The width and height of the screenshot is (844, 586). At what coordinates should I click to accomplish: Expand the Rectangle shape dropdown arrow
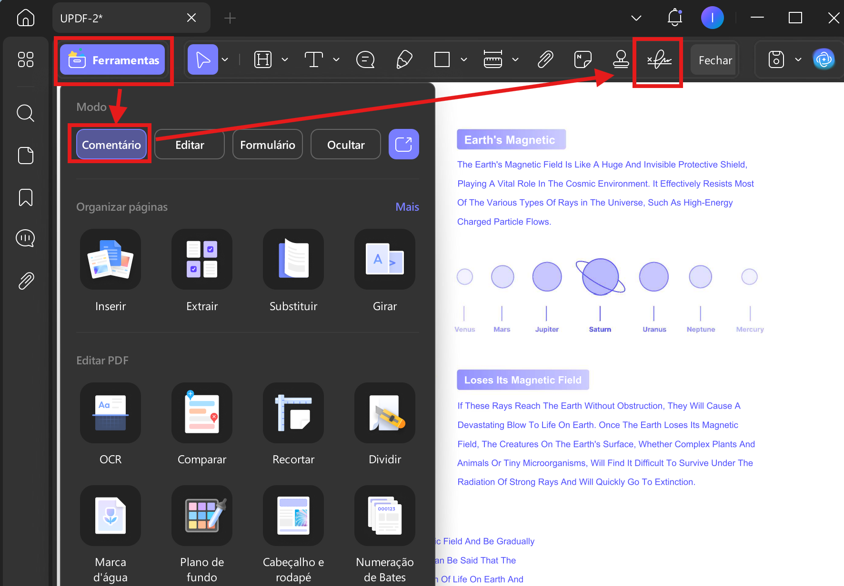coord(464,60)
